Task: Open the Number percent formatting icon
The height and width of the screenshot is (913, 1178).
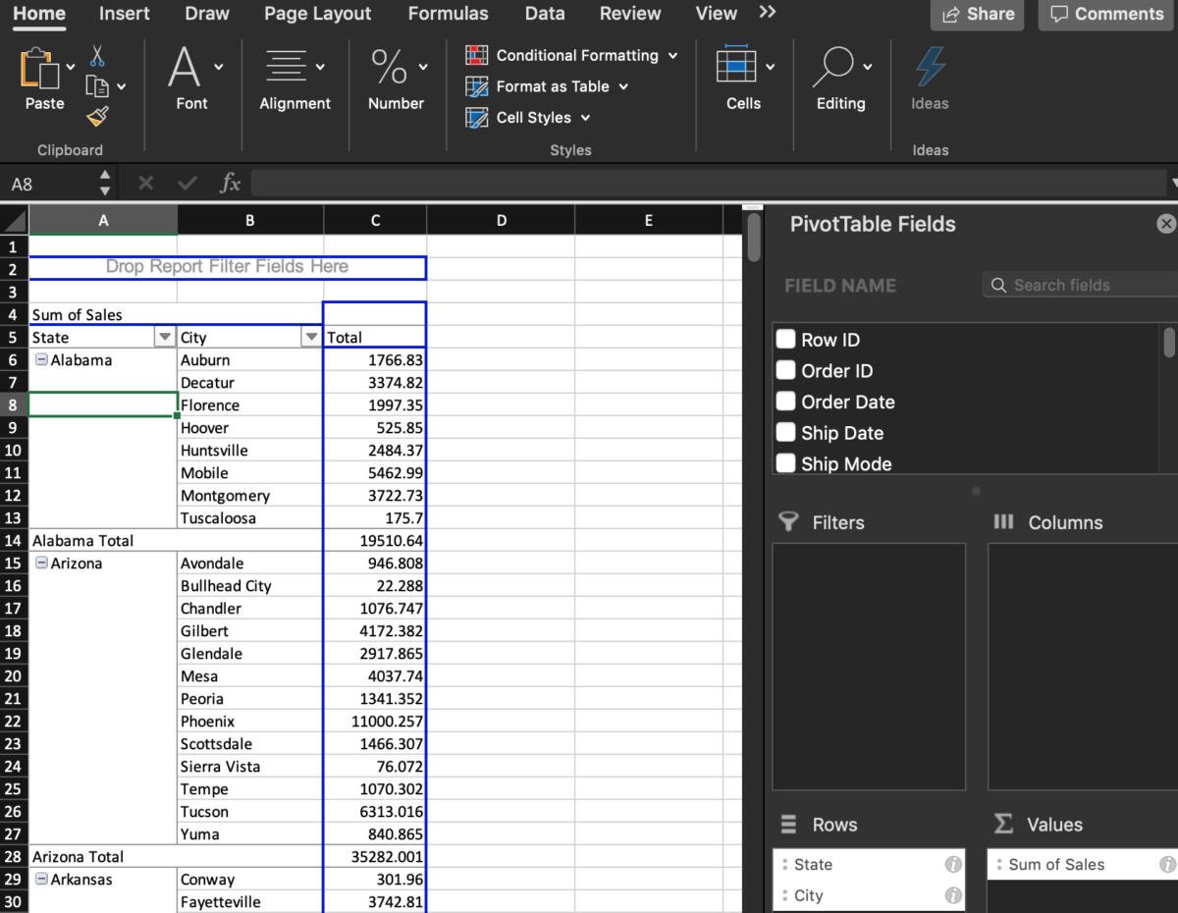Action: [x=391, y=67]
